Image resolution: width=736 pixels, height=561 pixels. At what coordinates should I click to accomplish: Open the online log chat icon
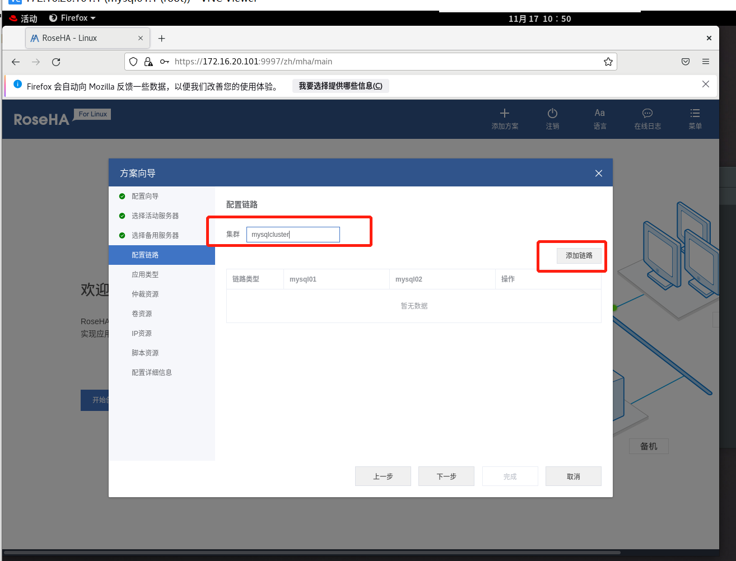click(x=647, y=114)
